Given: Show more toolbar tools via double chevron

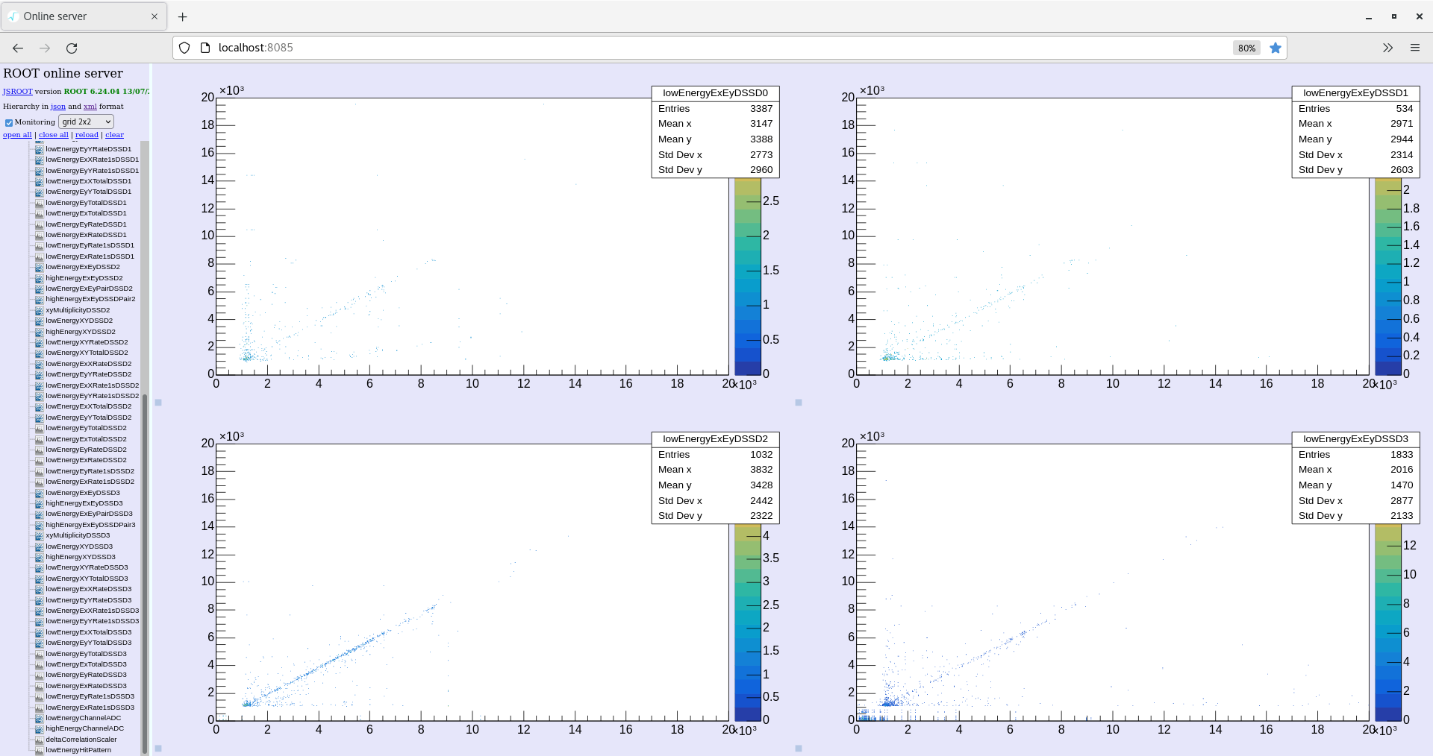Looking at the screenshot, I should coord(1387,48).
